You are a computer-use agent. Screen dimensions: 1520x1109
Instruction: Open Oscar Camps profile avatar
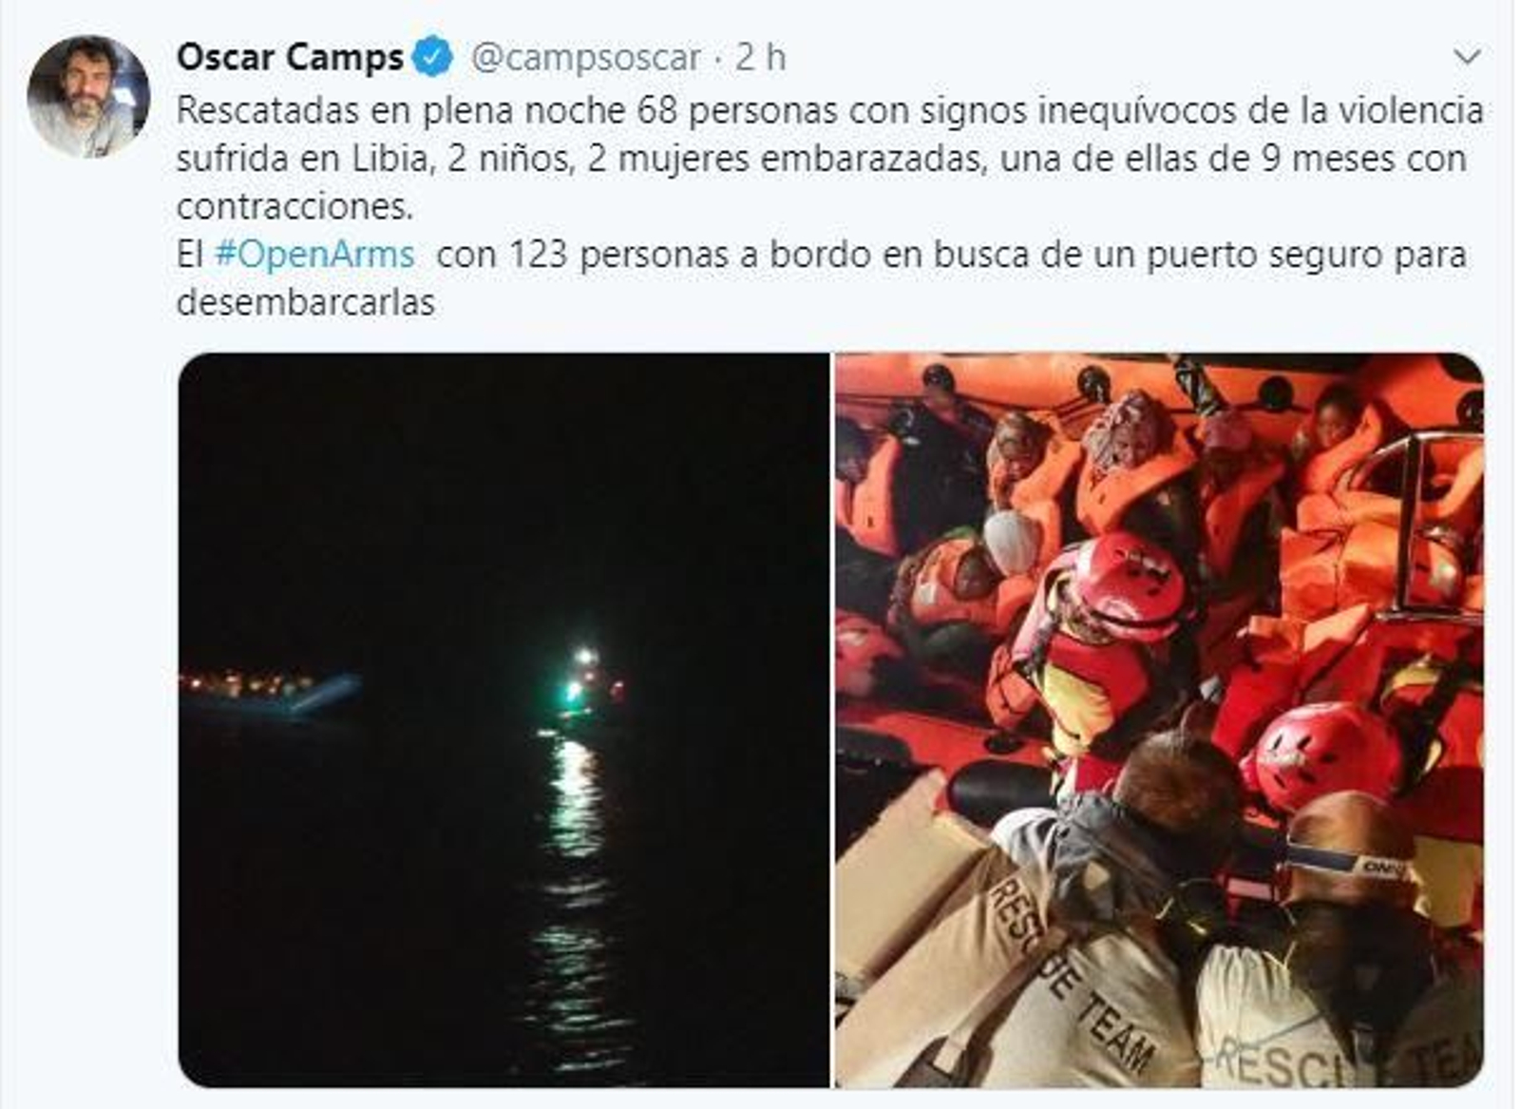coord(87,96)
